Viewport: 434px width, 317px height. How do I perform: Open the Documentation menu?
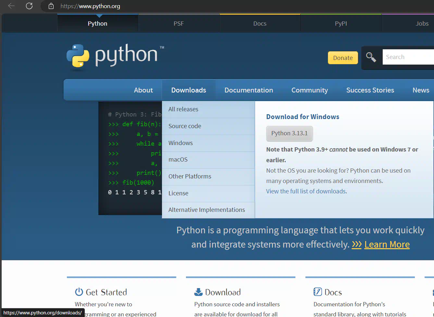[x=249, y=90]
